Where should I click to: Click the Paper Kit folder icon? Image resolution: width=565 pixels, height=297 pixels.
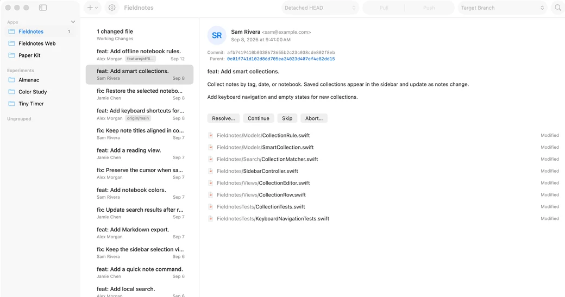12,55
